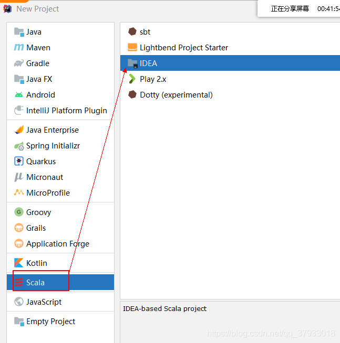The height and width of the screenshot is (343, 340).
Task: Click the Dotty hexagon icon
Action: (132, 94)
